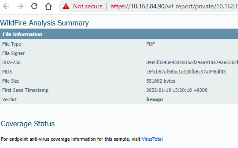Click the PDF file type value
Screen dimensions: 238x148
coord(151,44)
